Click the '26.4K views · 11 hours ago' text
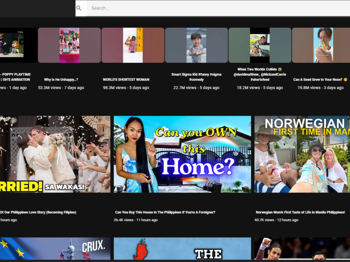This screenshot has height=262, width=350. tap(136, 220)
